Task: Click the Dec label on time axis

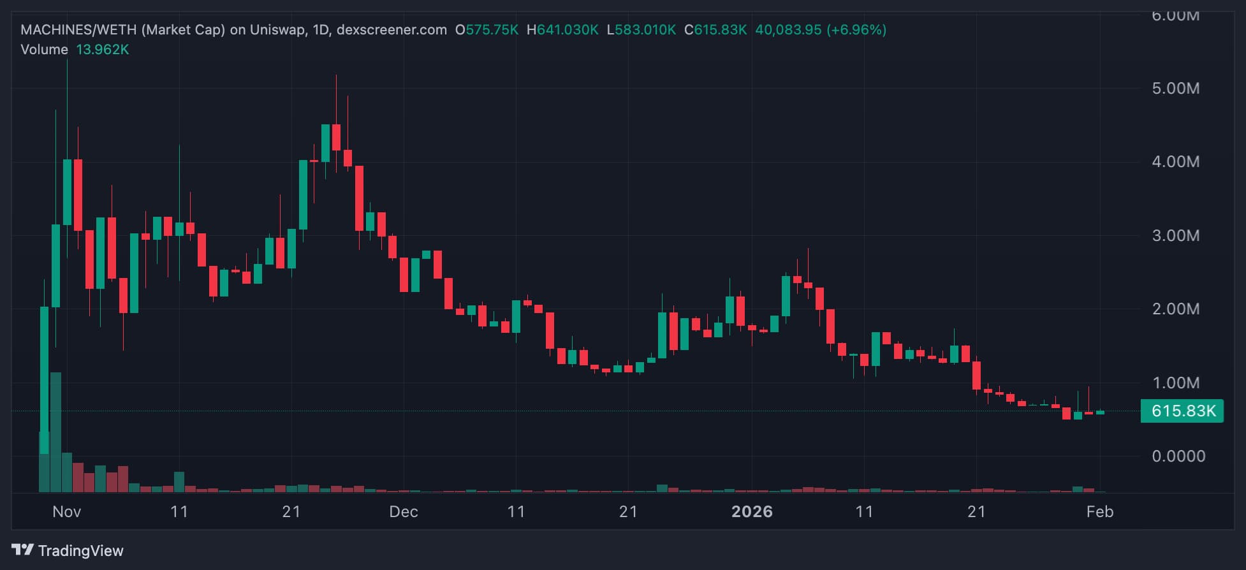Action: pyautogui.click(x=404, y=512)
